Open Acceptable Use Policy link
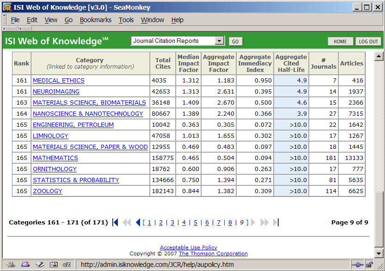Viewport: 385px width, 271px height. point(189,247)
